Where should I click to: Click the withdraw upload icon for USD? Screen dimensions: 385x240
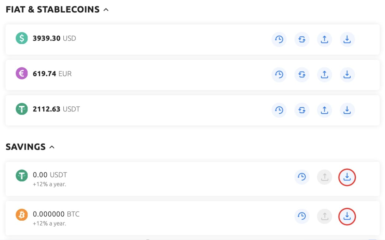(x=324, y=39)
